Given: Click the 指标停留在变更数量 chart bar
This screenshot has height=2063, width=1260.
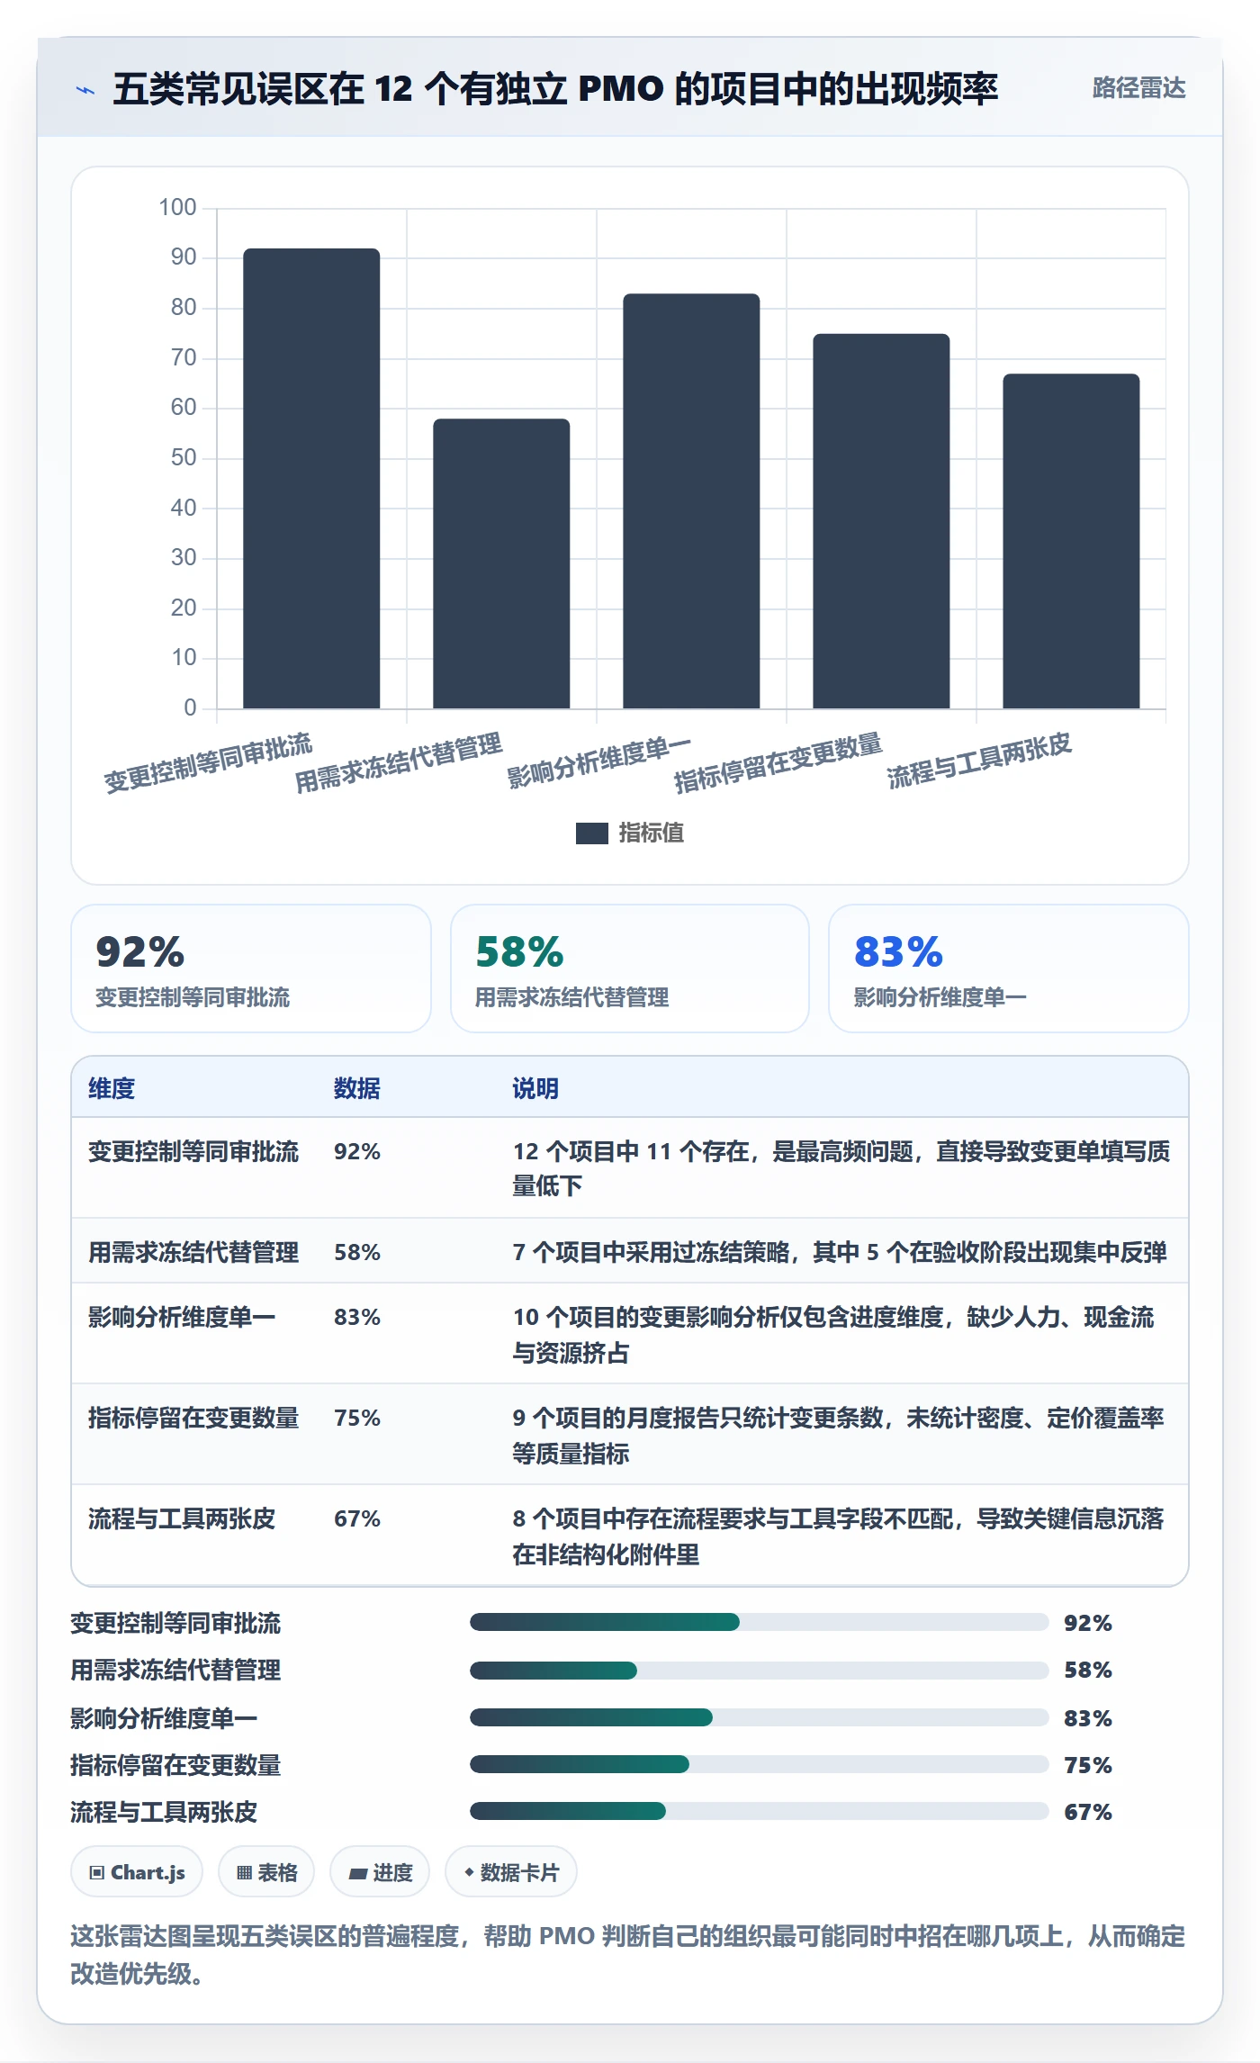Looking at the screenshot, I should (x=881, y=521).
